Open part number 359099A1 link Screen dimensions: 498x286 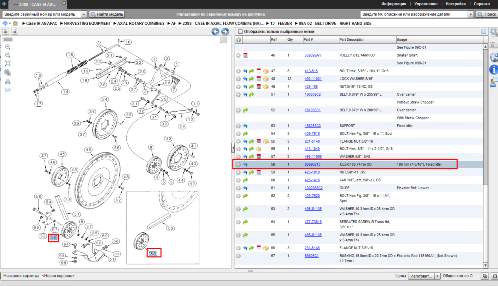[x=313, y=55]
